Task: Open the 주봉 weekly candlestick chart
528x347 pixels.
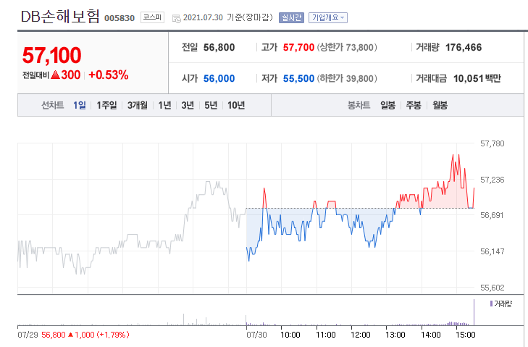Action: [x=414, y=106]
